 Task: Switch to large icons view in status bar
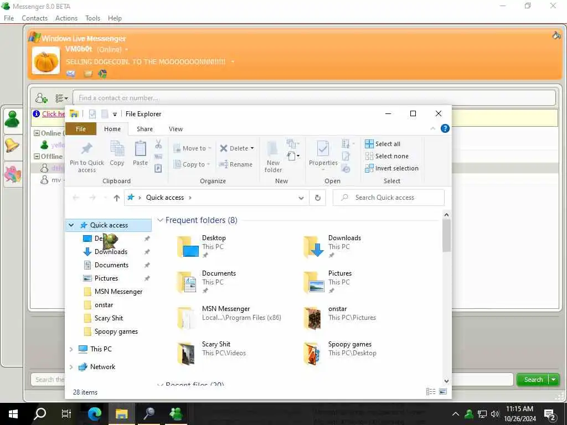point(443,392)
